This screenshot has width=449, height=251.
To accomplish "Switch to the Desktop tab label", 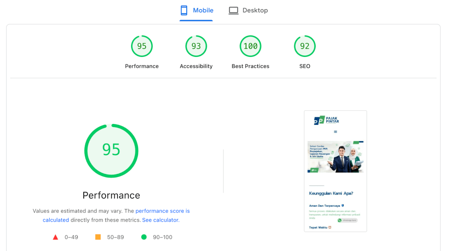I will click(255, 11).
